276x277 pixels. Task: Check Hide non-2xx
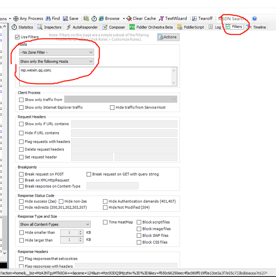point(61,201)
